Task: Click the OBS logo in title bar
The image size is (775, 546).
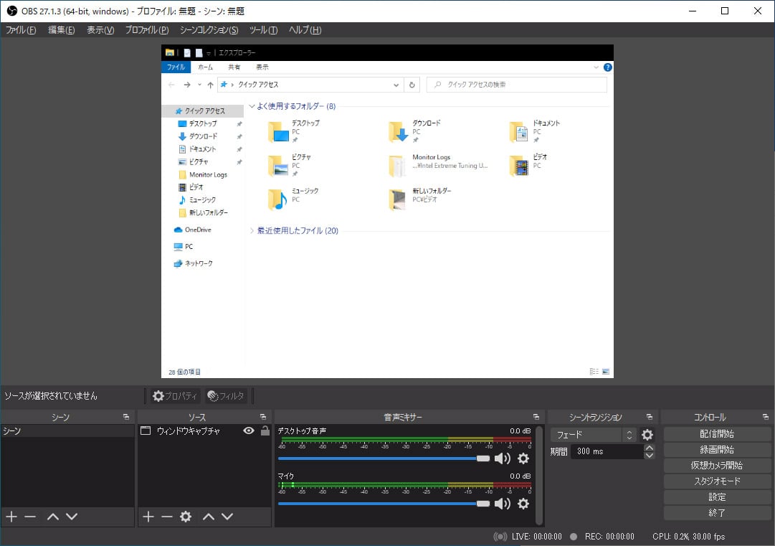Action: (x=12, y=11)
